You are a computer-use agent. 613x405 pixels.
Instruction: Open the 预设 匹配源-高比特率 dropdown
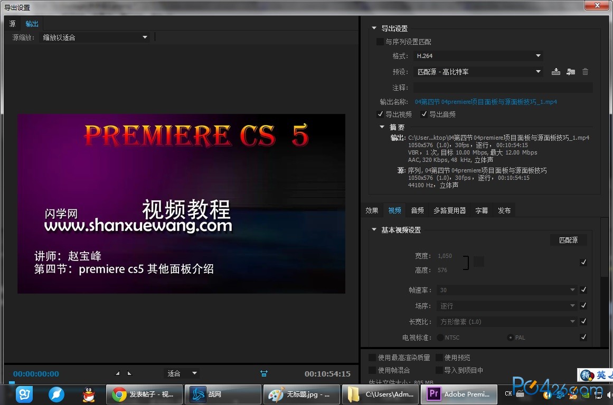click(478, 72)
